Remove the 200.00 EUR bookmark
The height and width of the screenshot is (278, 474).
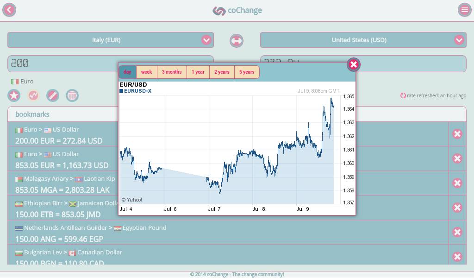click(x=457, y=134)
